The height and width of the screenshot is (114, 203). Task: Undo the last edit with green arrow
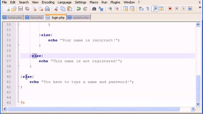tap(78, 9)
